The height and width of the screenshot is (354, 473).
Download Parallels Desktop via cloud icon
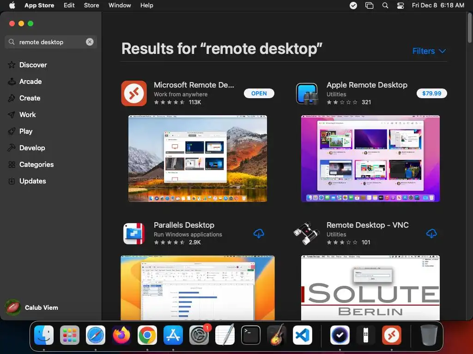coord(259,234)
